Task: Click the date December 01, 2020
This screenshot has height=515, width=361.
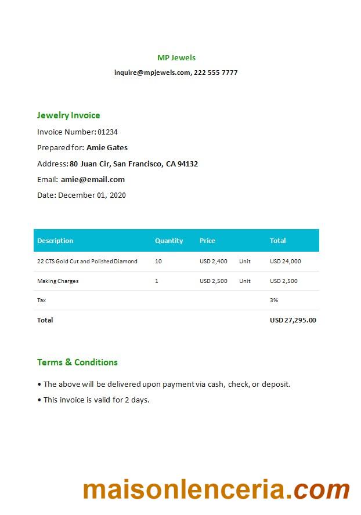Action: (92, 195)
